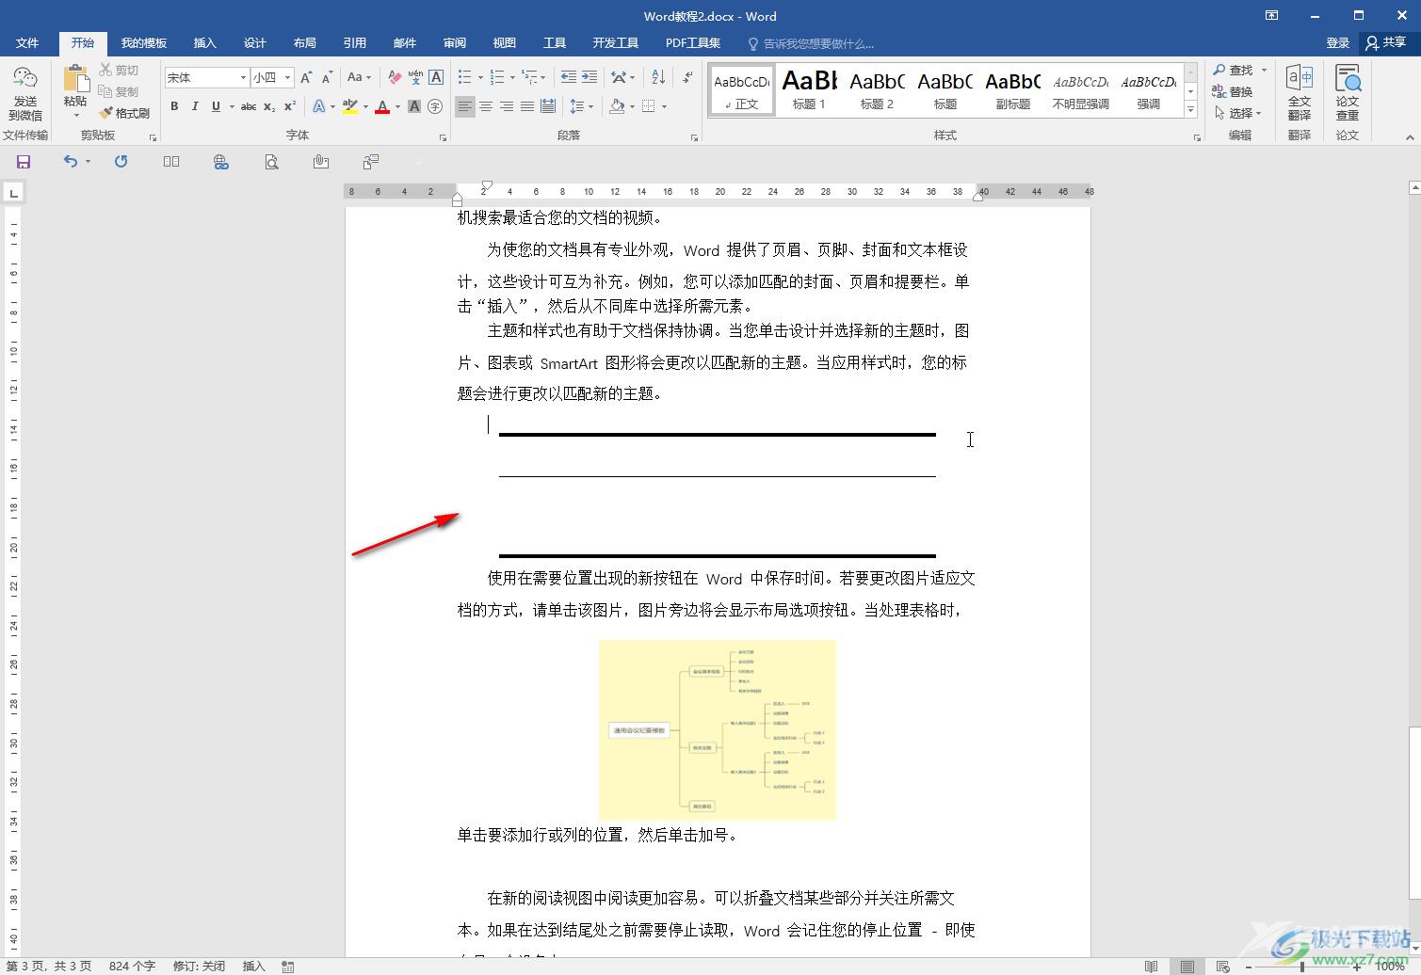Image resolution: width=1421 pixels, height=975 pixels.
Task: Switch to Web Layout view in status bar
Action: pos(1222,967)
